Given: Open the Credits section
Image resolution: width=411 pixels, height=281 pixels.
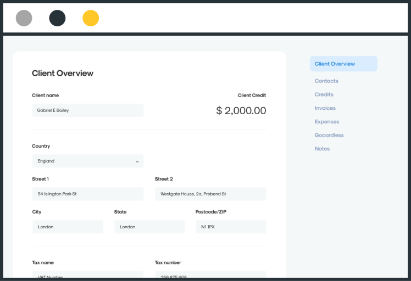Looking at the screenshot, I should click(324, 94).
